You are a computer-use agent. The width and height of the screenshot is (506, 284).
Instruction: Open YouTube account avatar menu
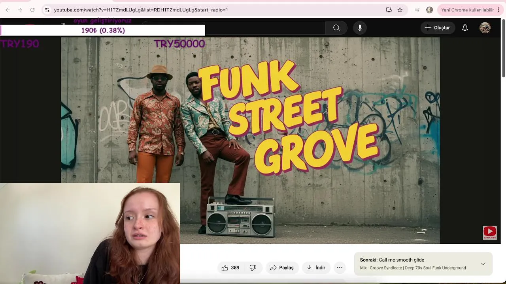[485, 28]
